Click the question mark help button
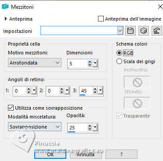This screenshot has width=163, height=161. point(121,154)
